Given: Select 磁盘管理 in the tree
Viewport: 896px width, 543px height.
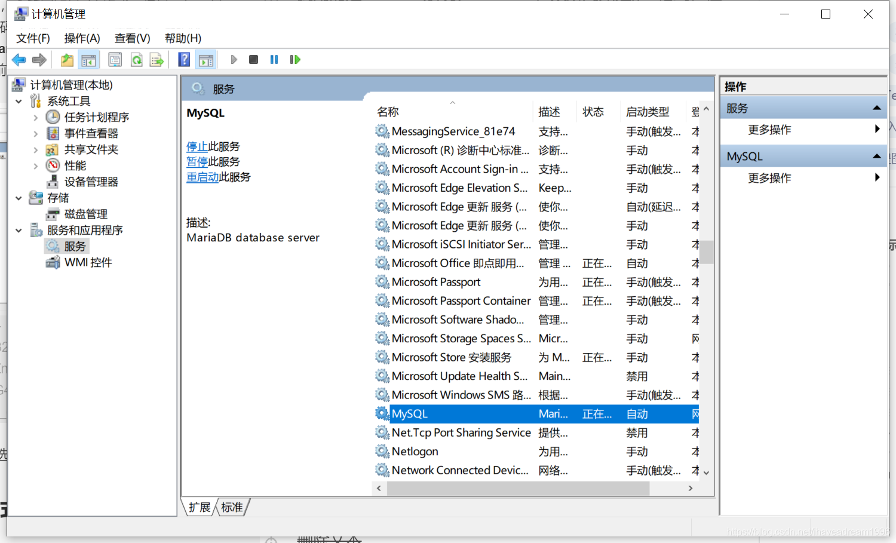Looking at the screenshot, I should pyautogui.click(x=86, y=214).
